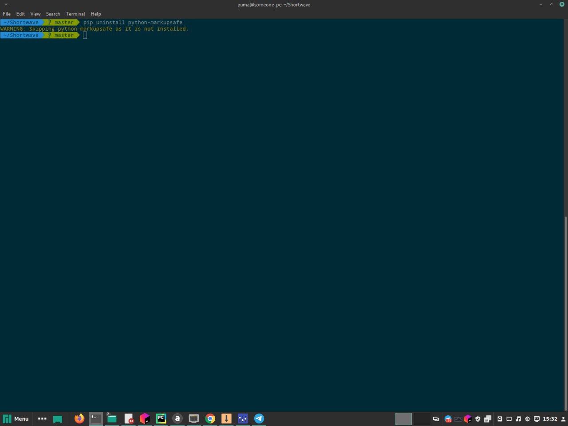Click the shield security tray icon
This screenshot has width=568, height=426.
click(x=478, y=418)
